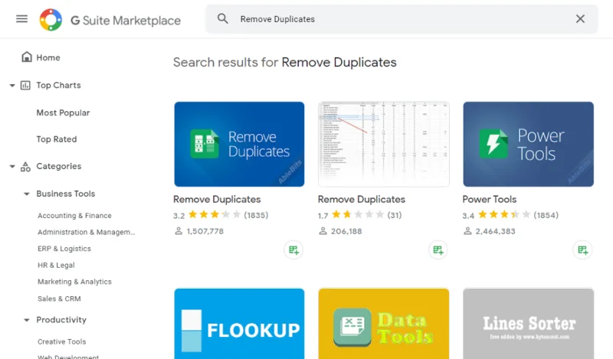Open Top Charts sidebar item
Image resolution: width=613 pixels, height=359 pixels.
tap(59, 85)
